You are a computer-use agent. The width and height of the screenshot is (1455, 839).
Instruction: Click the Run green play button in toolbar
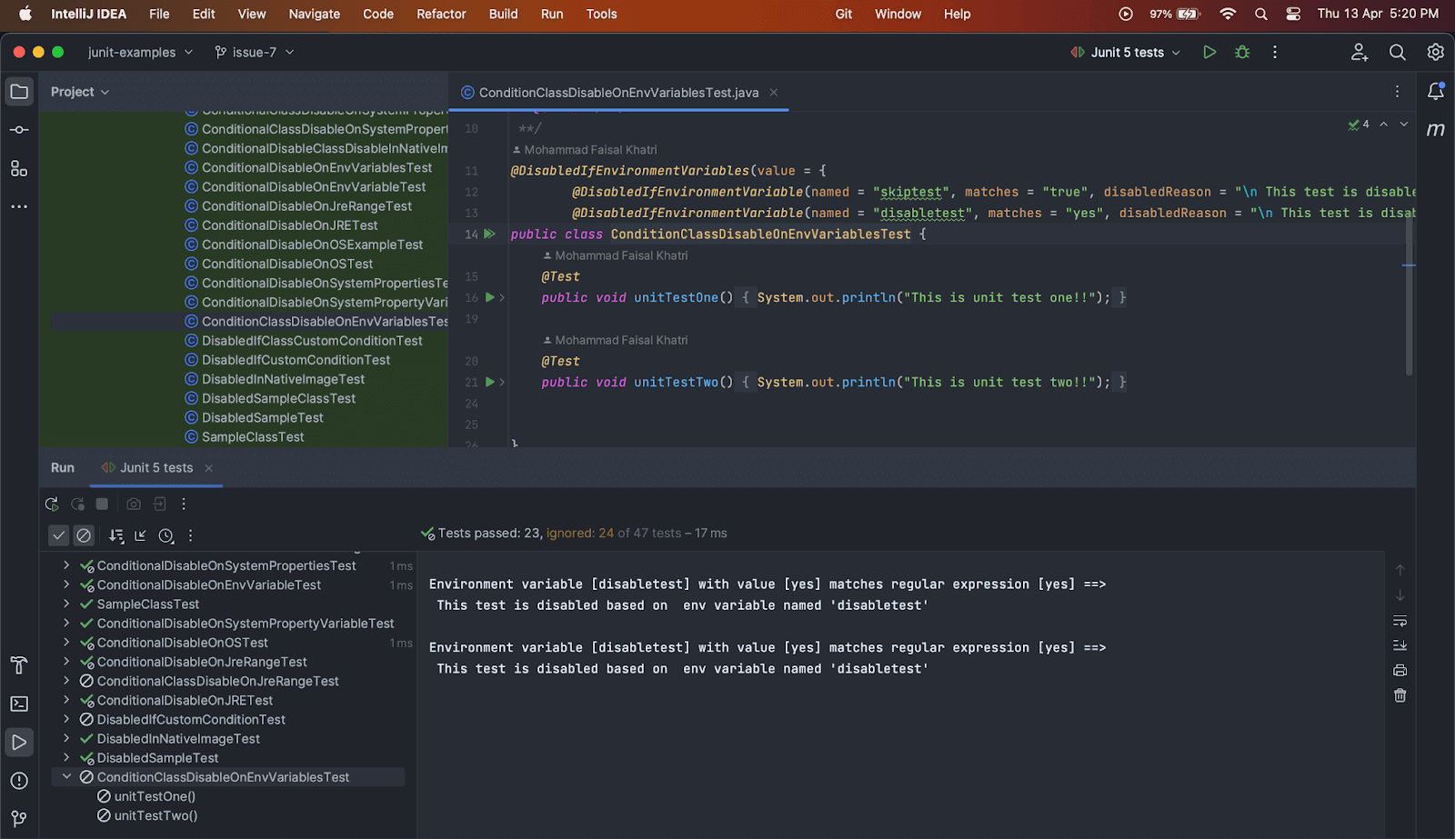click(1209, 53)
